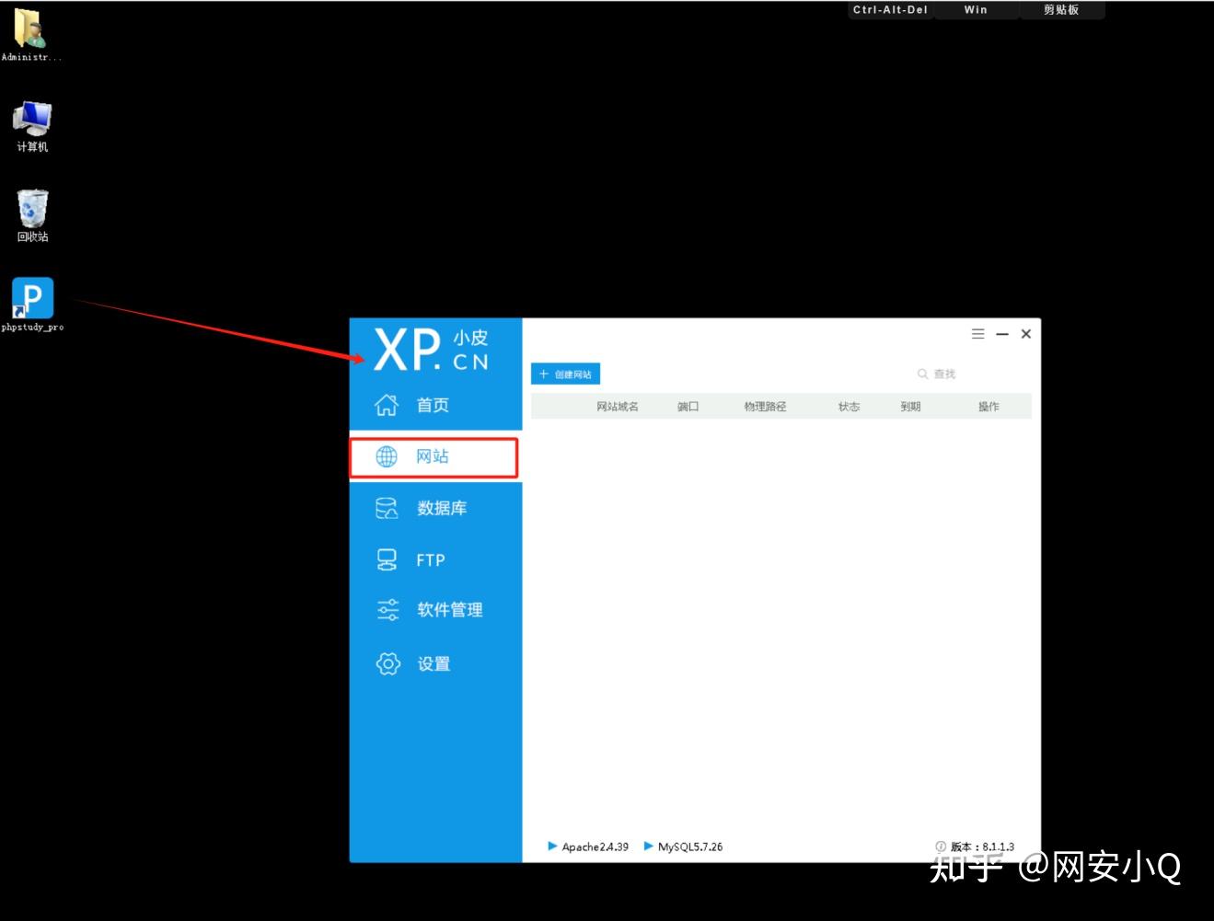This screenshot has height=921, width=1214.
Task: Click the 版本 8.1.1.3 version text
Action: [982, 846]
